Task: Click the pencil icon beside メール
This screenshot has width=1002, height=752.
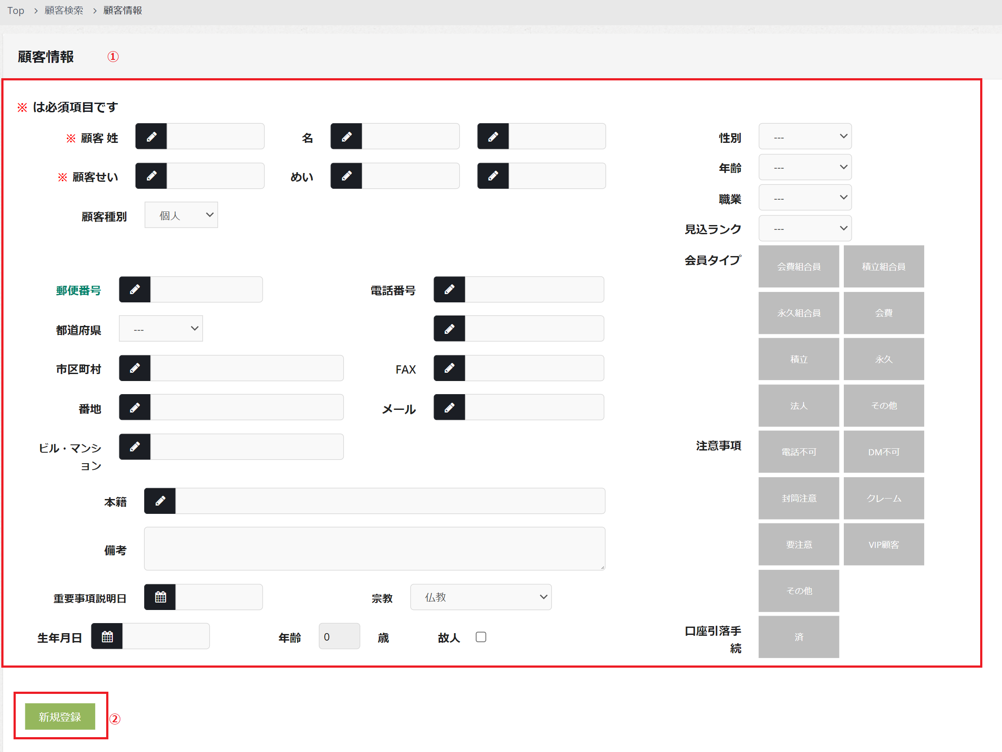Action: [x=449, y=407]
